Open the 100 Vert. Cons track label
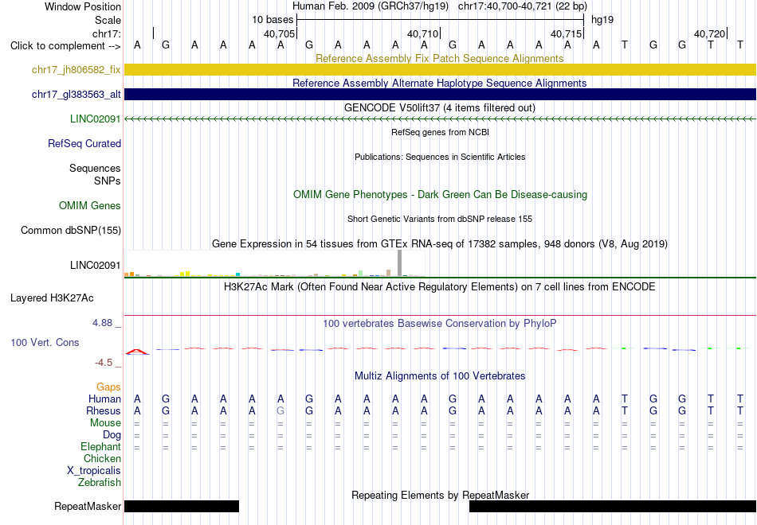This screenshot has height=525, width=757. pos(45,342)
